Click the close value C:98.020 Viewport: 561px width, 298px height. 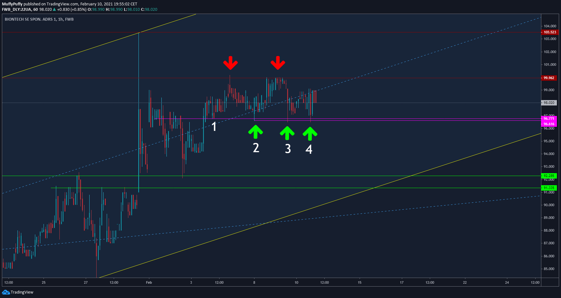149,10
